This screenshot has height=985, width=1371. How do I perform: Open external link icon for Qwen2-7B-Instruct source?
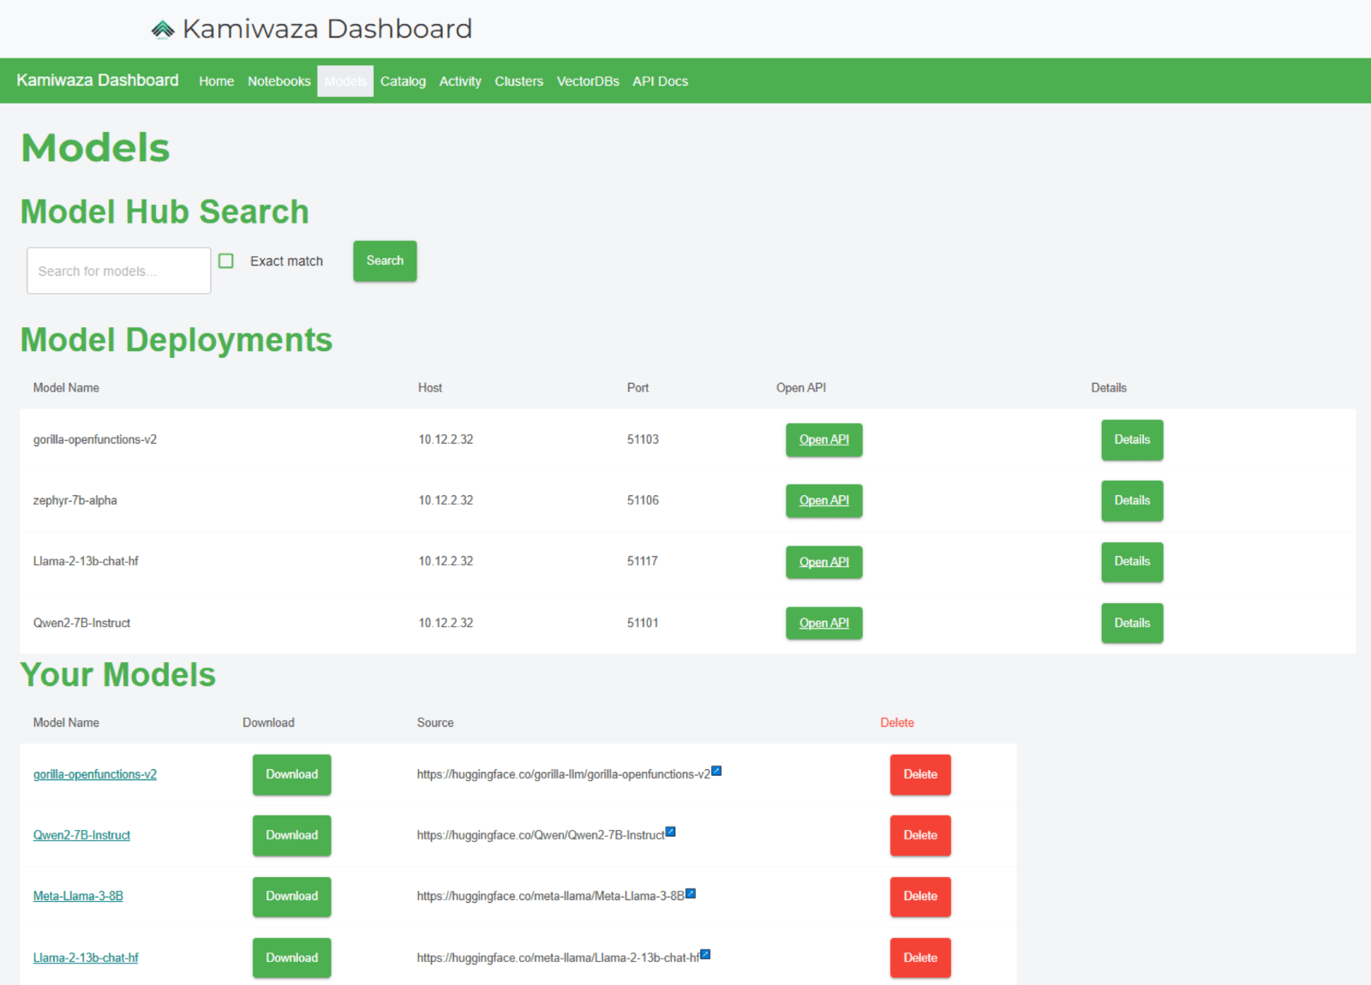pyautogui.click(x=671, y=832)
